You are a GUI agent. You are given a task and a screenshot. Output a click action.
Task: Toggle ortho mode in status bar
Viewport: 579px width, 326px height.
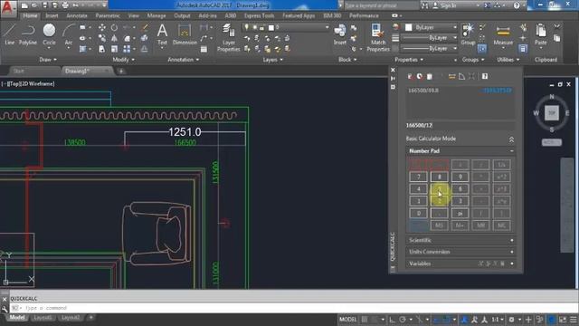point(392,320)
